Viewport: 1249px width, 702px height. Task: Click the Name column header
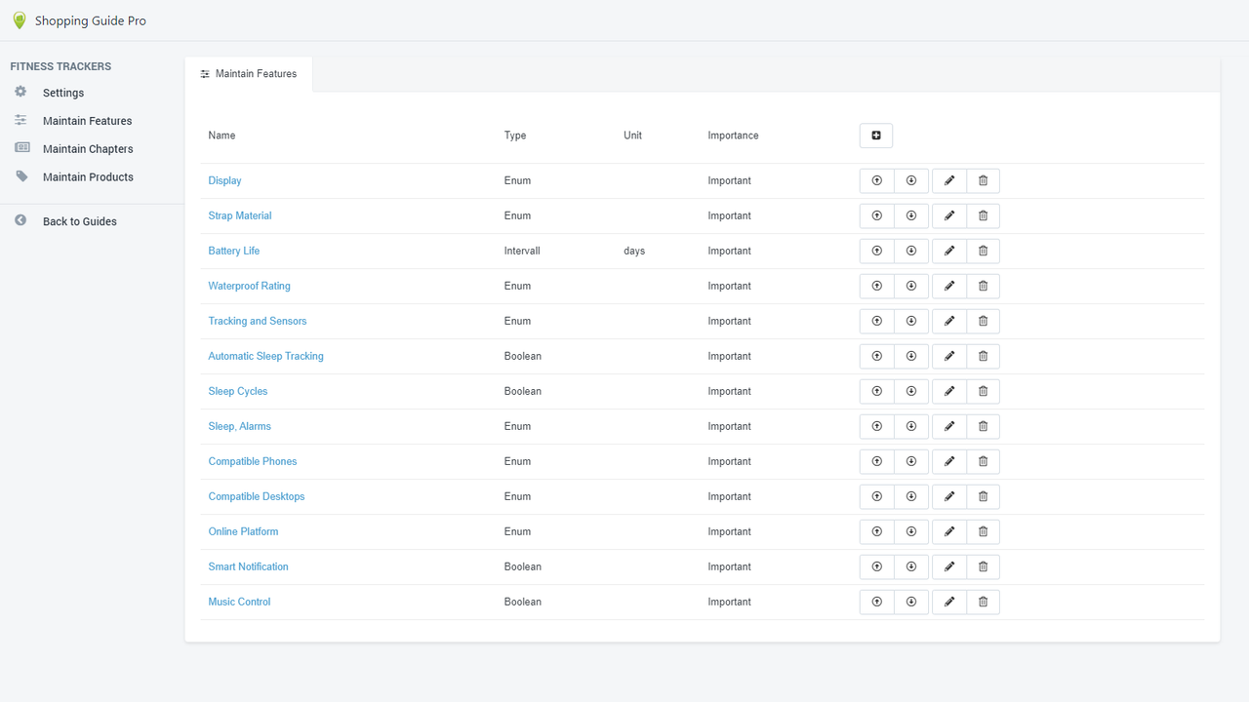pos(222,136)
